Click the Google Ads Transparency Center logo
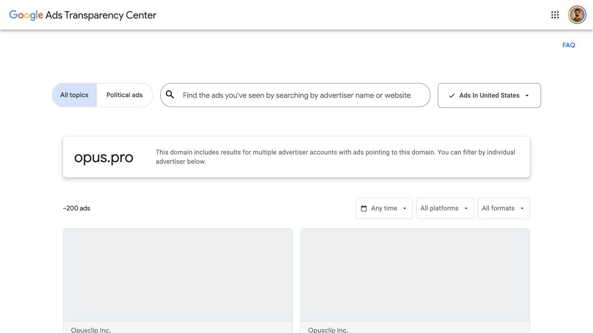The width and height of the screenshot is (593, 333). (x=83, y=15)
